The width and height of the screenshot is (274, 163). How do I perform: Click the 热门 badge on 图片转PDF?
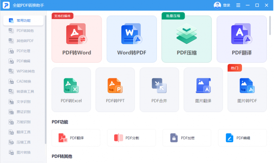234,68
